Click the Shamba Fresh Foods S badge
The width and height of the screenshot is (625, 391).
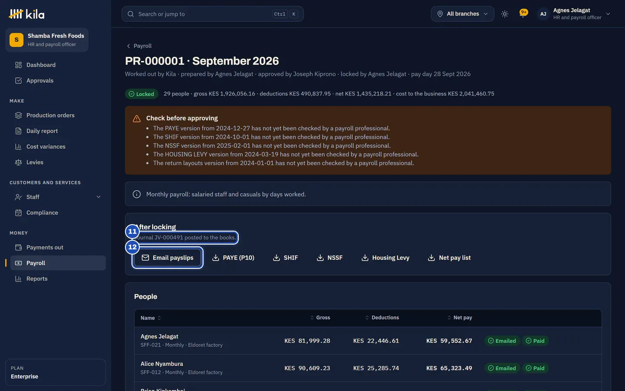pyautogui.click(x=16, y=40)
